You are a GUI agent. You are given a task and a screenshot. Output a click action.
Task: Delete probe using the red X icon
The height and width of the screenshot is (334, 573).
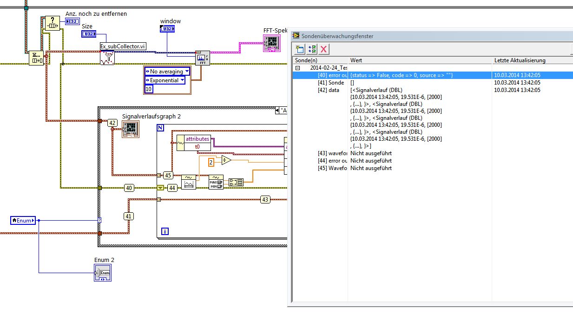pos(324,49)
